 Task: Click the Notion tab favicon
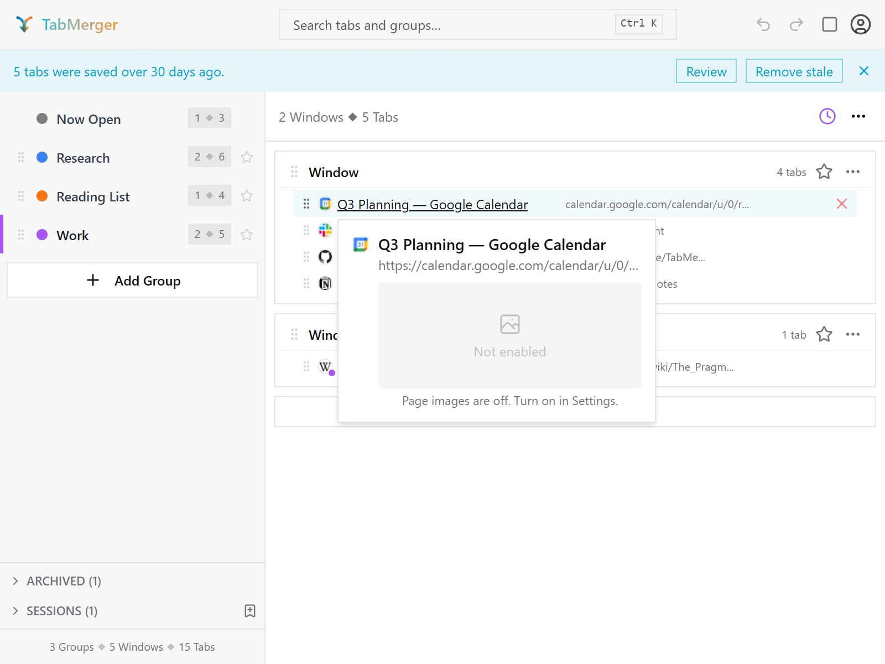(x=325, y=284)
